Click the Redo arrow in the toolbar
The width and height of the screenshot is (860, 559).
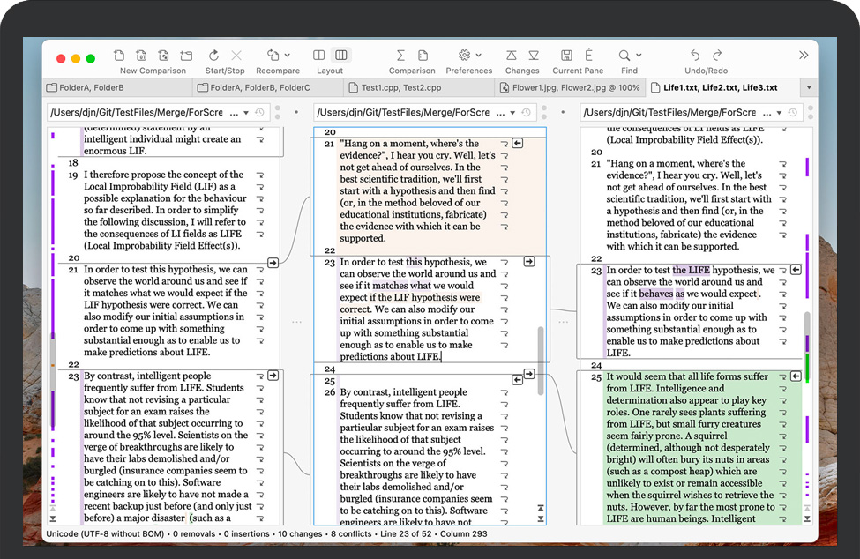717,56
